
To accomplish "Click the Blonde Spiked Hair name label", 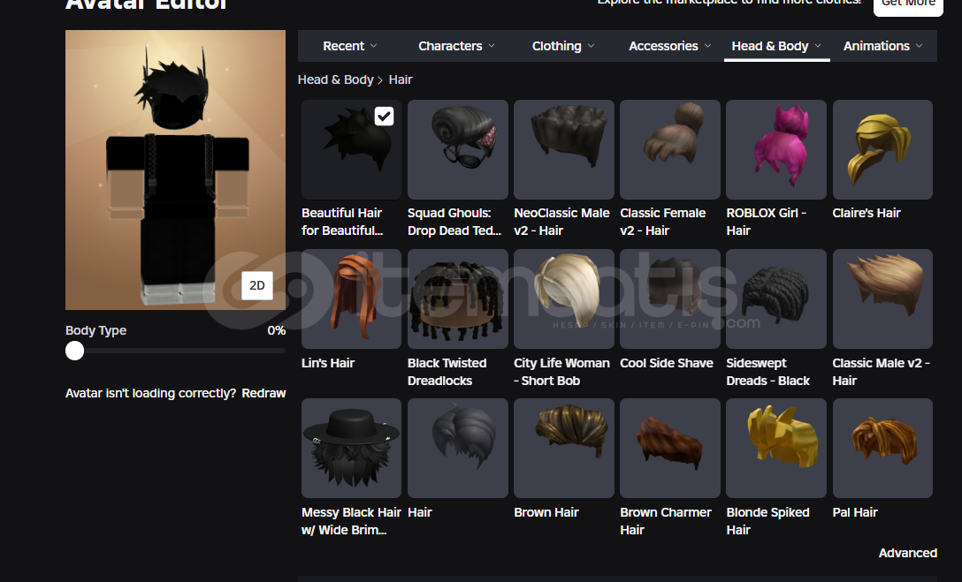I will point(767,521).
